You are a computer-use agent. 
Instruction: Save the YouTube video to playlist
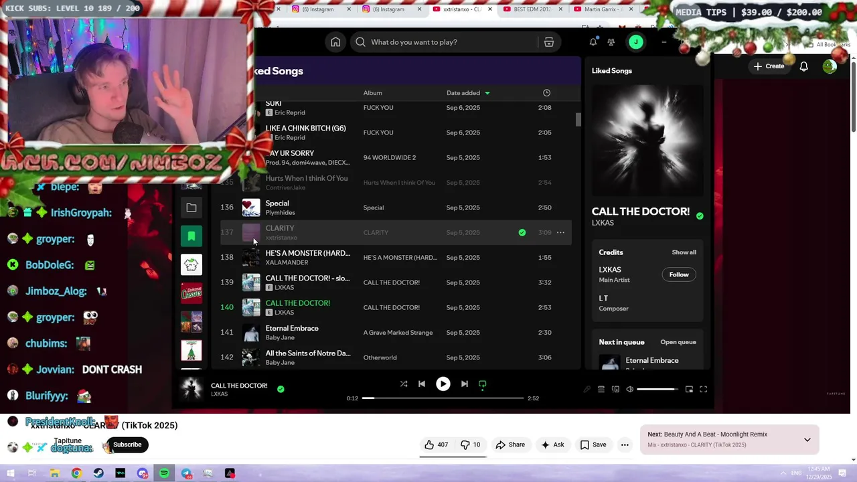click(593, 445)
